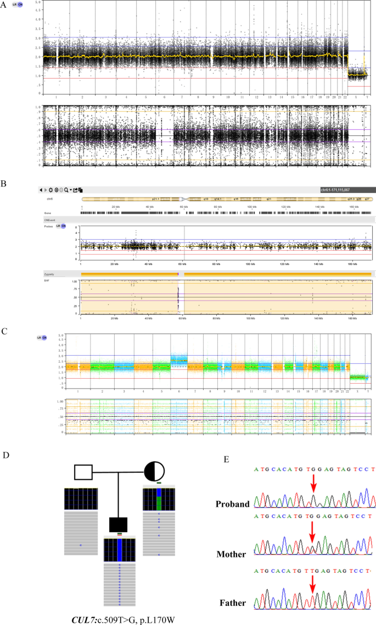376x625 pixels.
Task: Click the 'Gene' track label
Action: click(47, 213)
